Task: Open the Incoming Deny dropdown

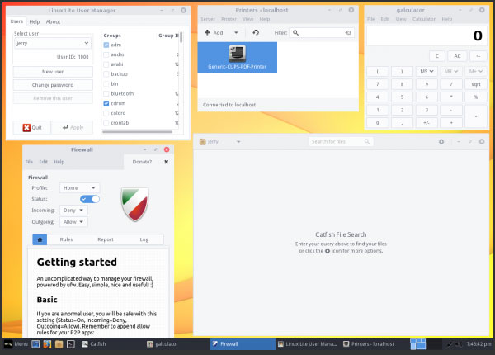Action: (x=73, y=211)
